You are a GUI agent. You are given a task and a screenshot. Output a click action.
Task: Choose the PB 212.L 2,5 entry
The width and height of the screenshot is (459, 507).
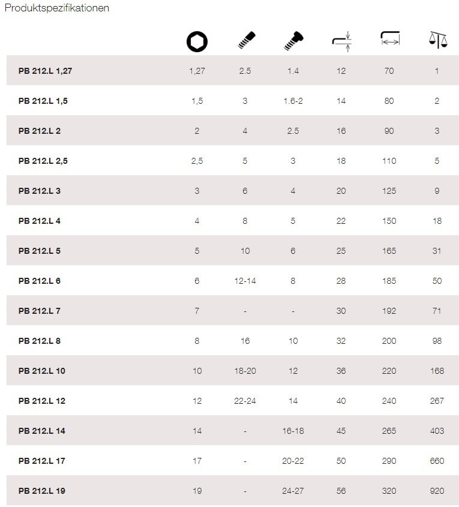43,161
